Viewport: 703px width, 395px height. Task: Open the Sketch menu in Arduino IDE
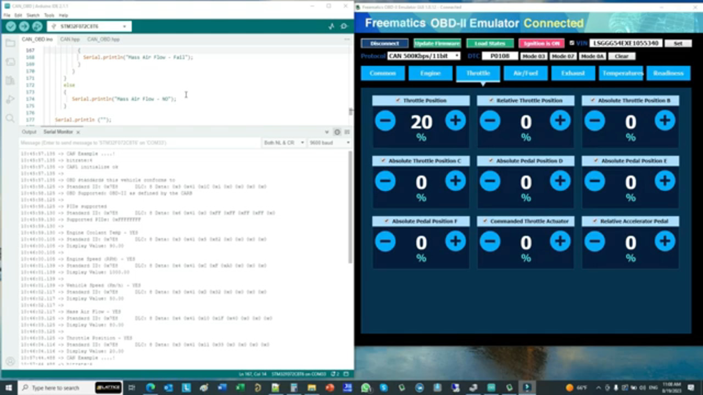(33, 15)
